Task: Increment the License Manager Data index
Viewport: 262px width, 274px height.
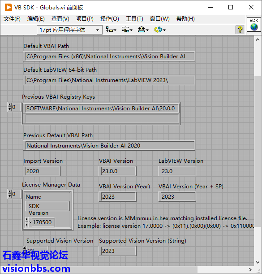Action: [x=10, y=192]
